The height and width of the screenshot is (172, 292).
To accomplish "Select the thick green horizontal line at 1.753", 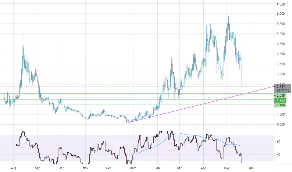I will coord(137,99).
